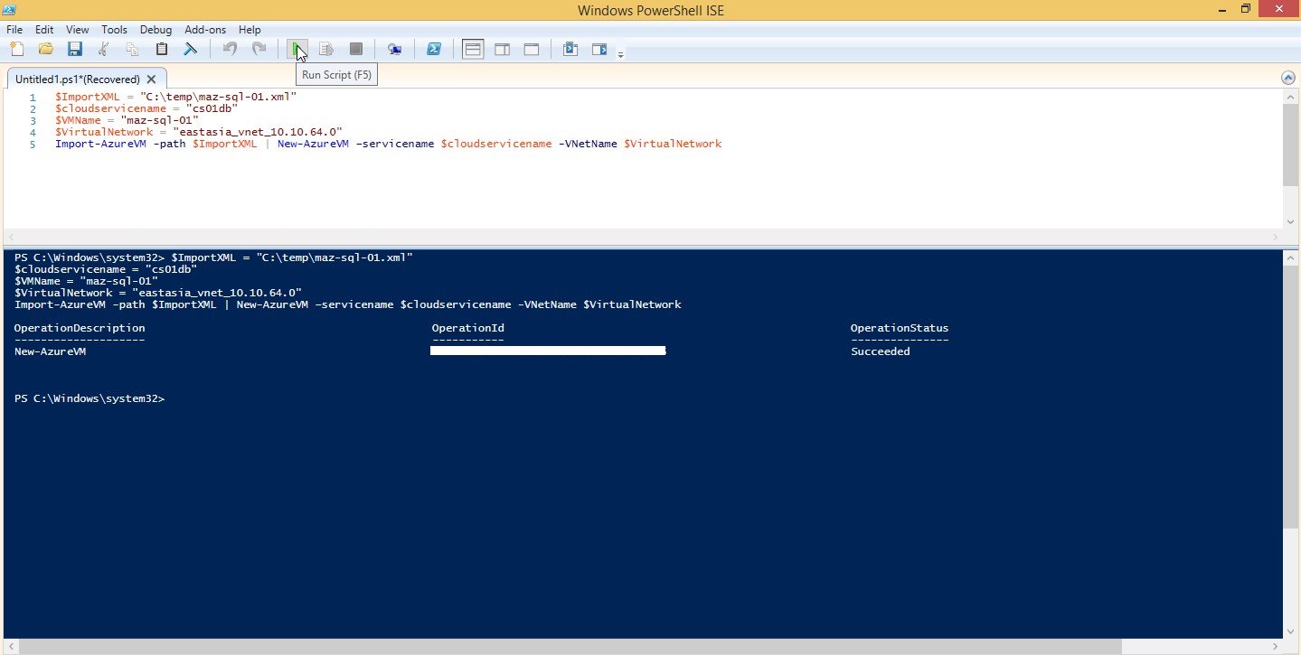
Task: Open the View menu
Action: point(78,30)
